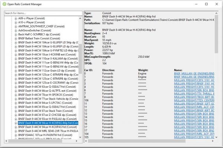Click details pane scroll-up arrow
The height and width of the screenshot is (148, 223).
tap(216, 13)
